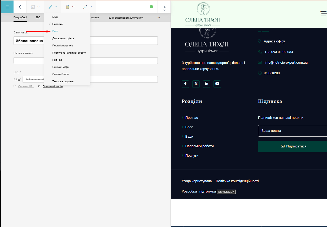Choose Текстова сторінка template option

[x=63, y=81]
